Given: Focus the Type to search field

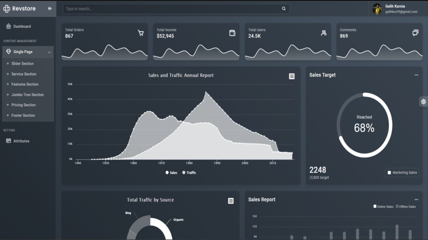Looking at the screenshot, I should pos(176,9).
